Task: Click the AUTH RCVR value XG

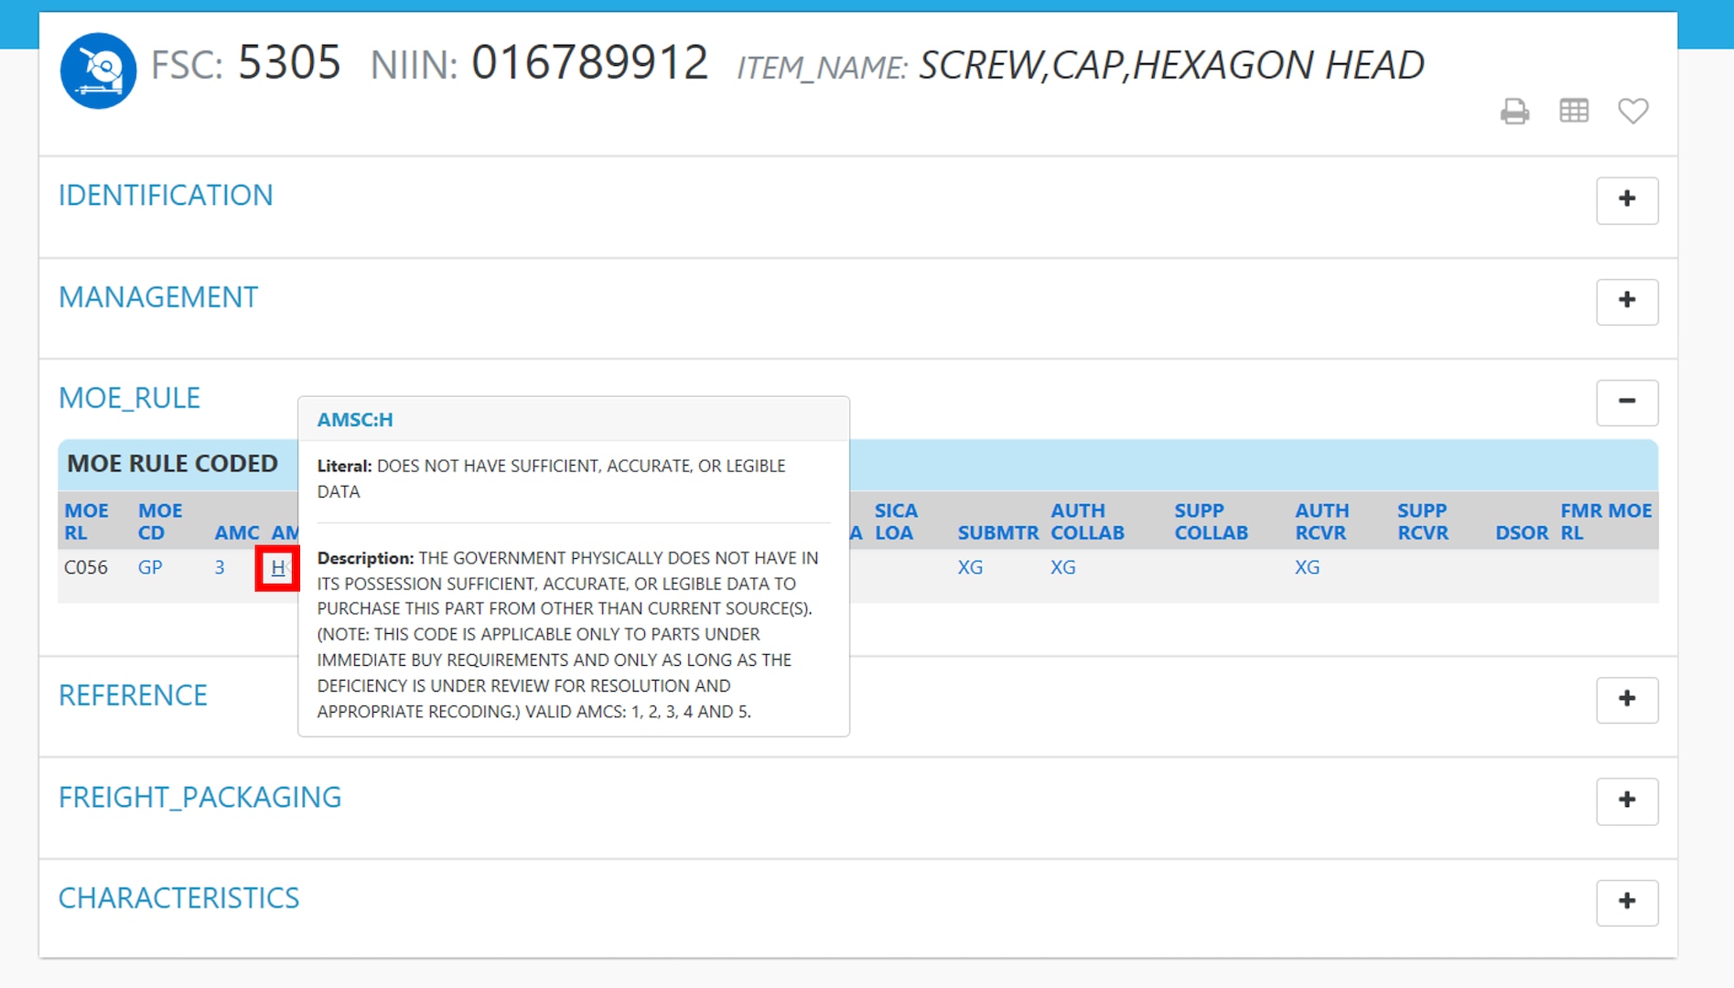Action: [x=1307, y=567]
